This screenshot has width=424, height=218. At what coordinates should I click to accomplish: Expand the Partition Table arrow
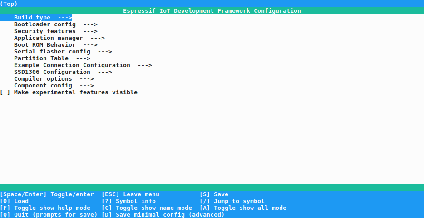pos(83,58)
